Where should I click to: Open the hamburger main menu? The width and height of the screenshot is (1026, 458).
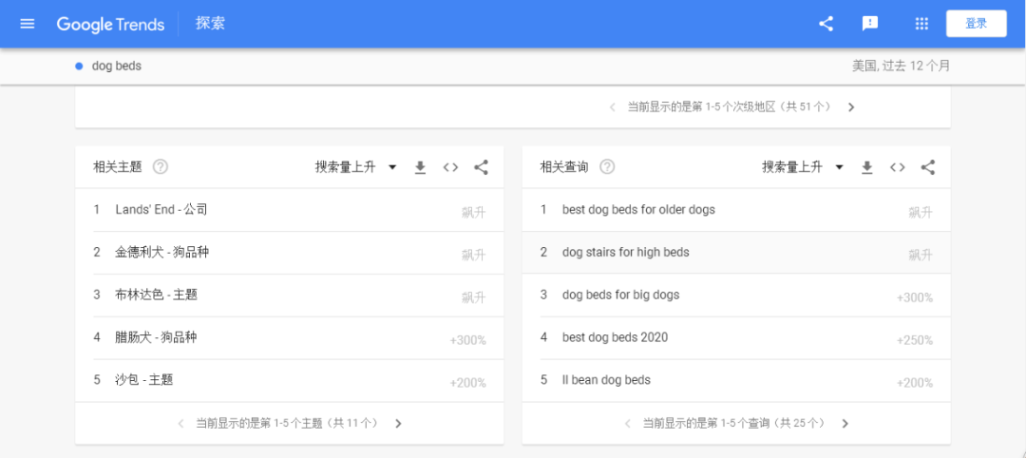(28, 24)
